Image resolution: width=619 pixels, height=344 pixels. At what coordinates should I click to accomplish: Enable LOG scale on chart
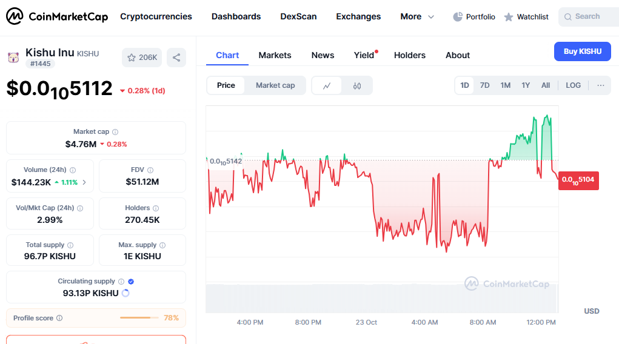573,85
